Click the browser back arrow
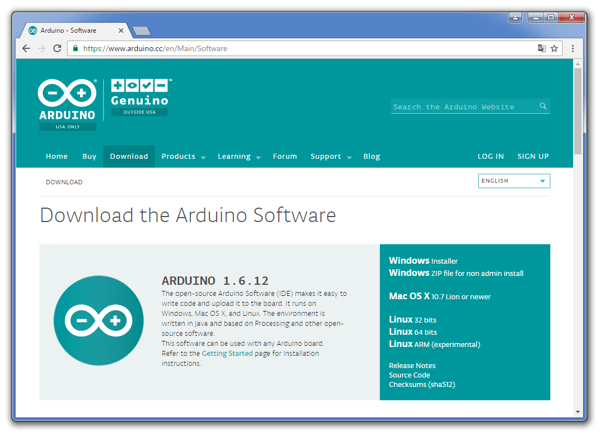The width and height of the screenshot is (602, 438). [26, 48]
